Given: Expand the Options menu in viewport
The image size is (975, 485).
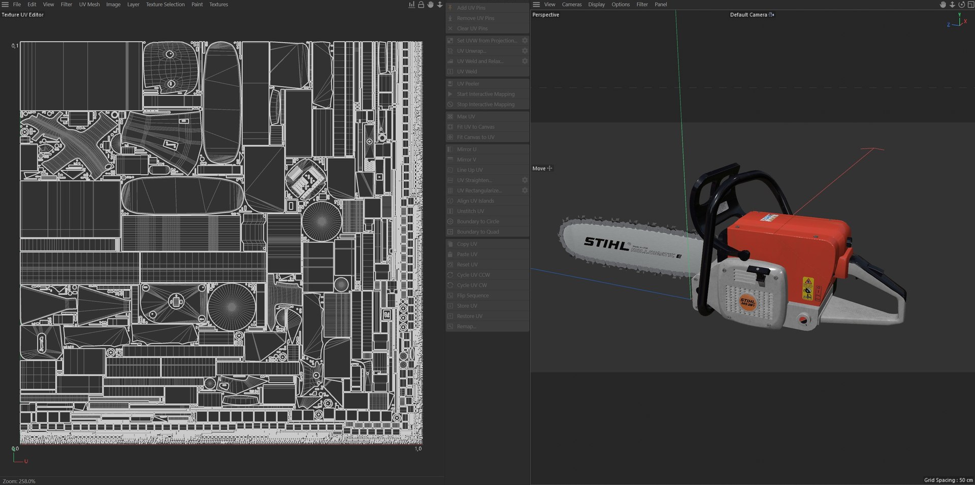Looking at the screenshot, I should tap(621, 5).
